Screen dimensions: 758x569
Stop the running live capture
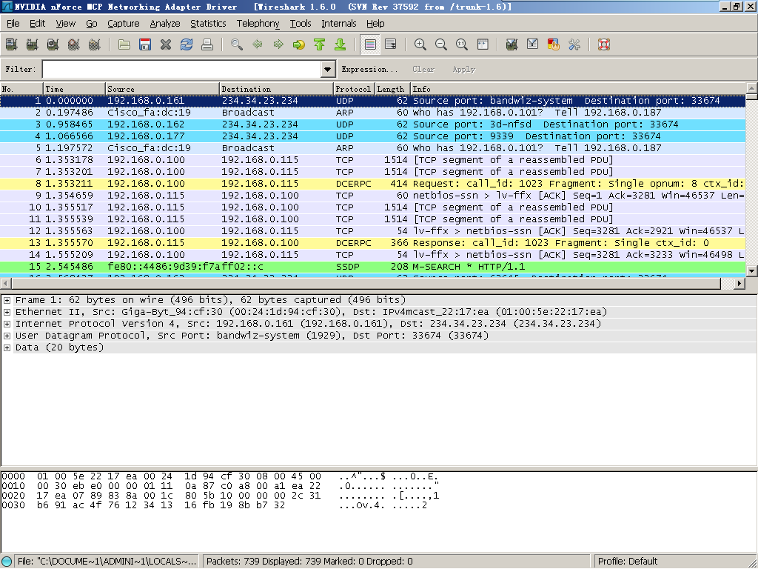point(74,45)
